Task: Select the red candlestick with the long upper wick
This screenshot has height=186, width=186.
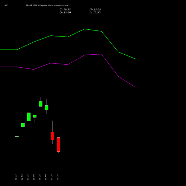Action: tap(52, 136)
